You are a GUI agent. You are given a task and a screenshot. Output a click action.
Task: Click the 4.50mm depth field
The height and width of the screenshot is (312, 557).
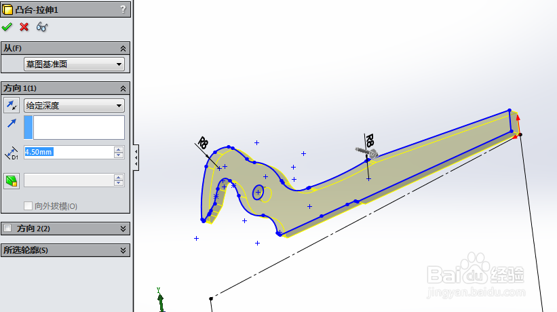69,153
